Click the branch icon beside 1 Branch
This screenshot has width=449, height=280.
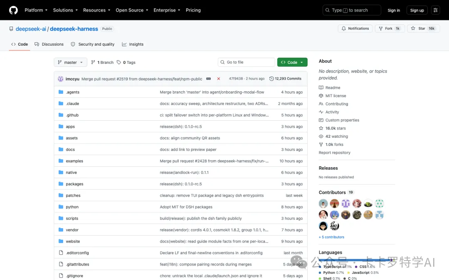click(x=93, y=62)
